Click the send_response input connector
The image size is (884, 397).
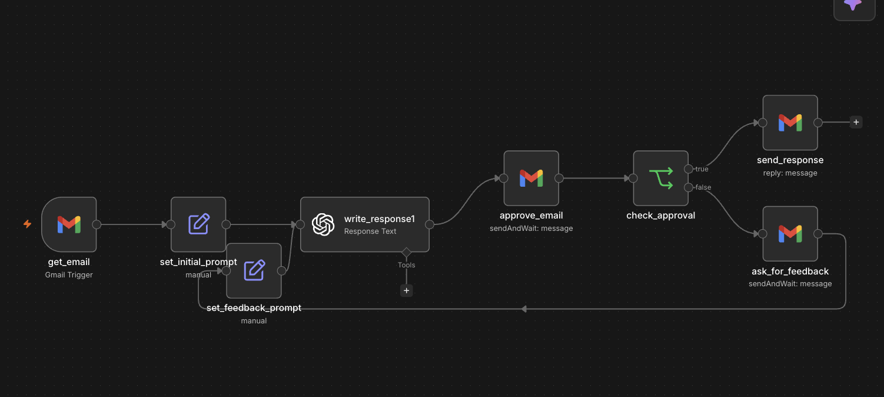tap(763, 123)
